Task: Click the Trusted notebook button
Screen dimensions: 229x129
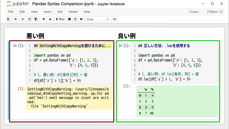Action: point(194,12)
